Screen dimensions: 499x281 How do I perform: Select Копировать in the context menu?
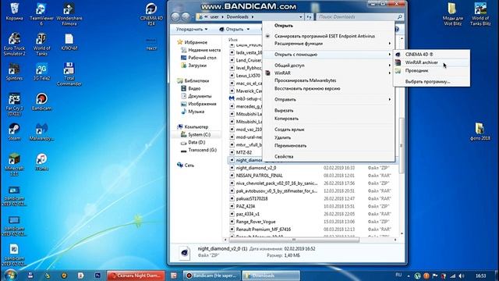[x=328, y=119]
